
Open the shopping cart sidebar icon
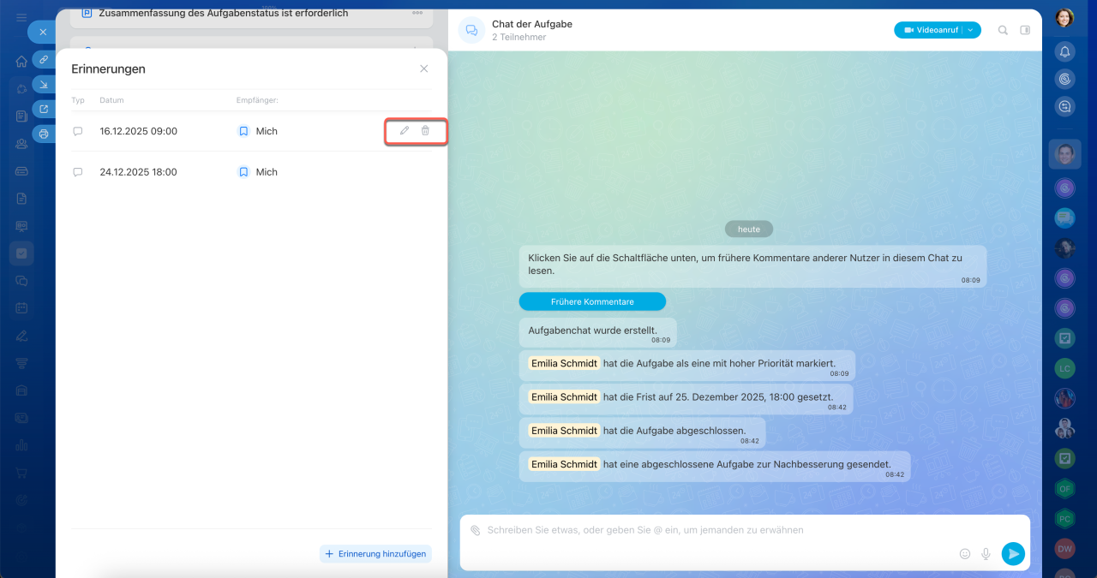21,473
